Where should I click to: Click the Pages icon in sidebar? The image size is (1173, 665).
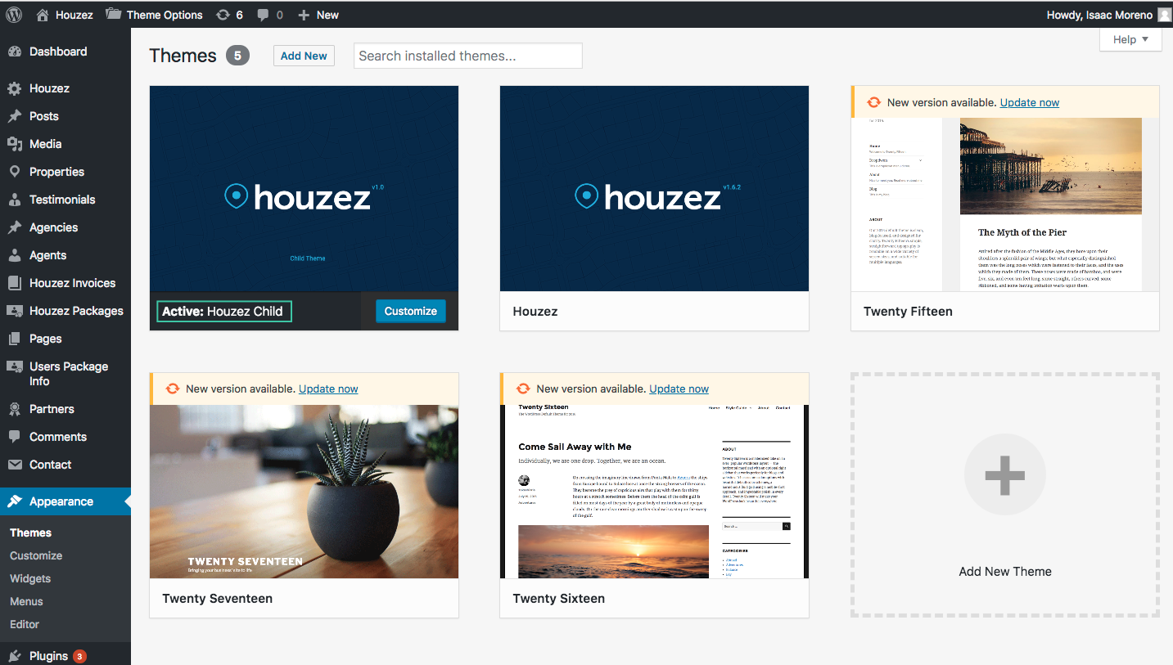pos(15,339)
